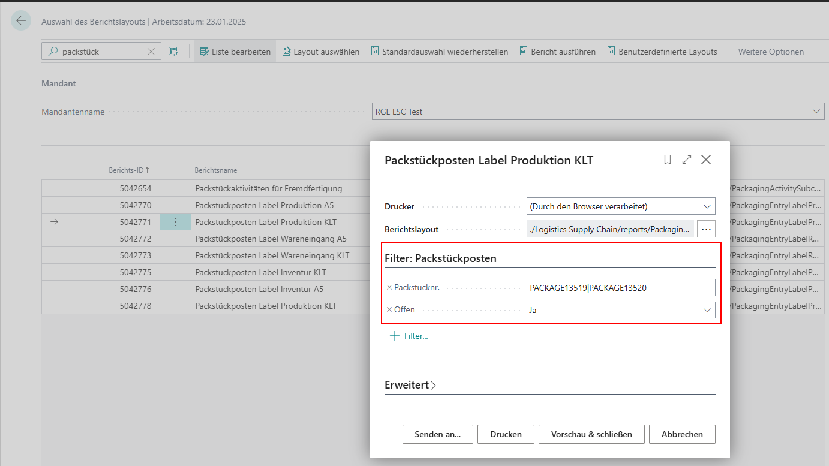829x466 pixels.
Task: Open the Offen value dropdown
Action: tap(620, 310)
